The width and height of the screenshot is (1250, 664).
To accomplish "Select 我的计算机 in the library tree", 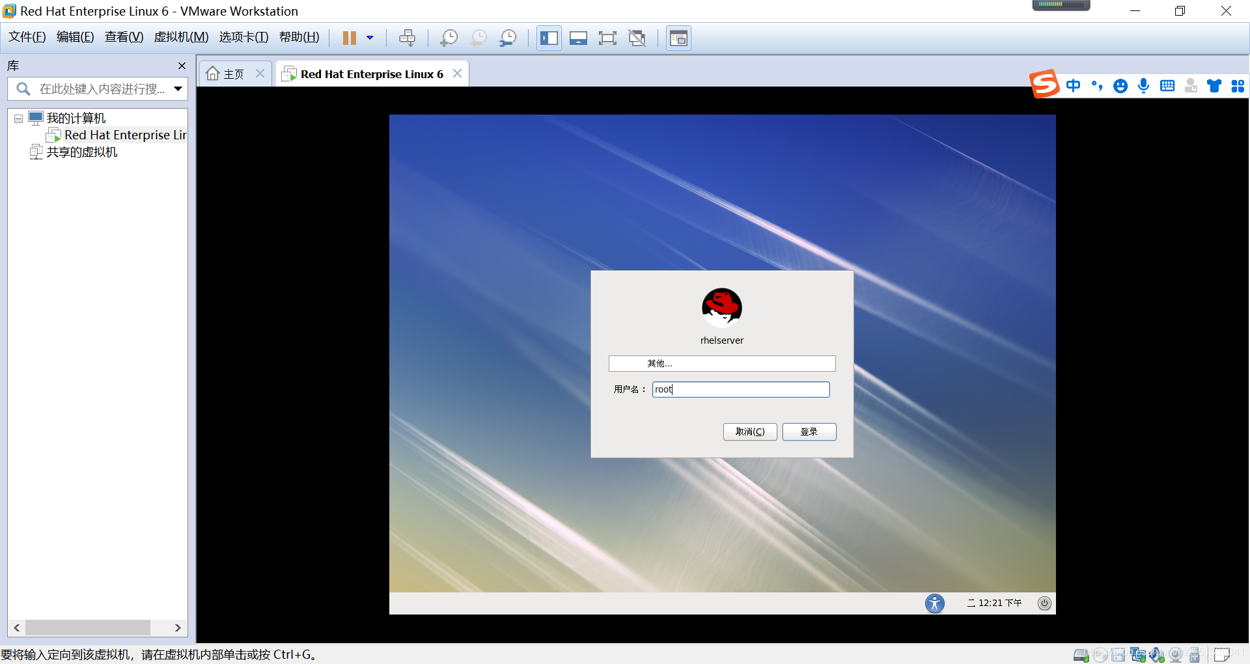I will (76, 118).
